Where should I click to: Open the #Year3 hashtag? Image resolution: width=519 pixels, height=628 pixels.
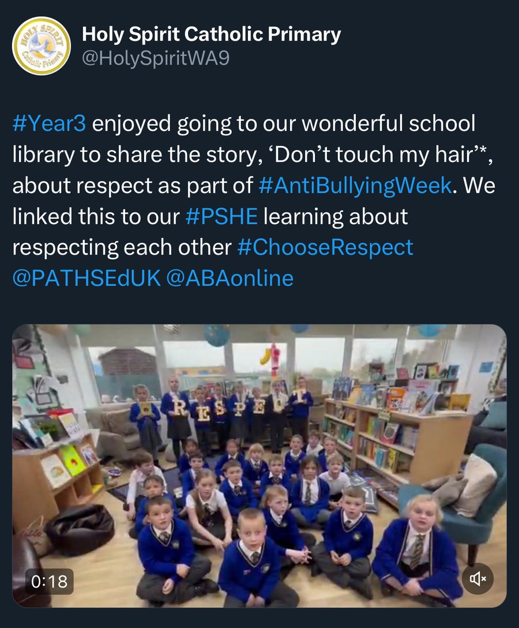pyautogui.click(x=49, y=124)
